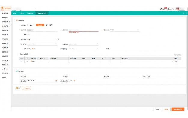188x118 pixels.
Task: Expand the 零售管理 sidebar arrow
Action: pos(10,22)
